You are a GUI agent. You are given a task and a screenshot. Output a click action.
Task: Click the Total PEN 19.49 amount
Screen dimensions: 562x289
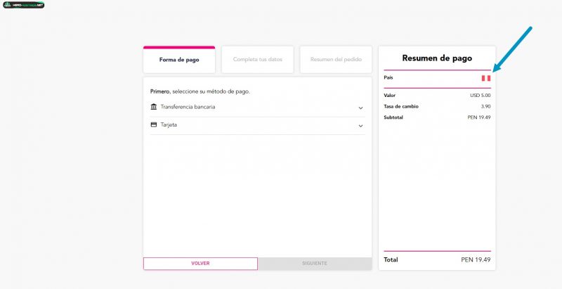point(476,260)
